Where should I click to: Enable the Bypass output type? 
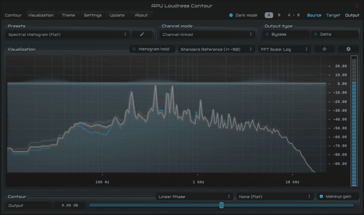click(x=286, y=34)
